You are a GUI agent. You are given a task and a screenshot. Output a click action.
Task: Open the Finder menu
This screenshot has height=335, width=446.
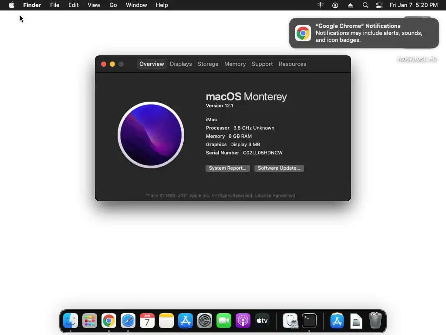(x=32, y=5)
